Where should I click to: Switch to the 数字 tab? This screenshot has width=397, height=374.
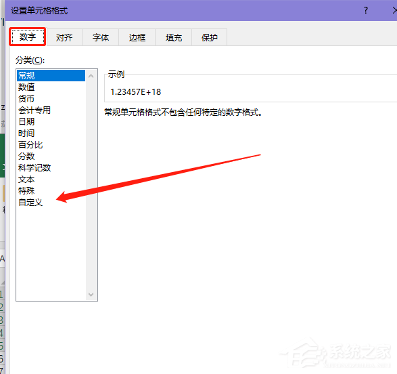click(28, 37)
